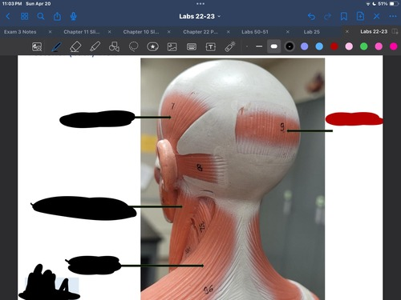
Task: Choose the medium stroke width
Action: point(259,46)
